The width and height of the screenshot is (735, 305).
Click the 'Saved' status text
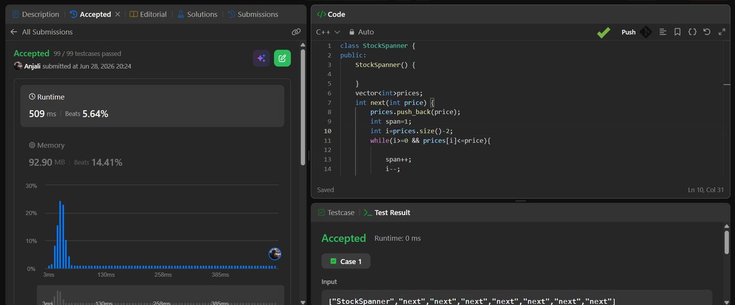(x=326, y=190)
